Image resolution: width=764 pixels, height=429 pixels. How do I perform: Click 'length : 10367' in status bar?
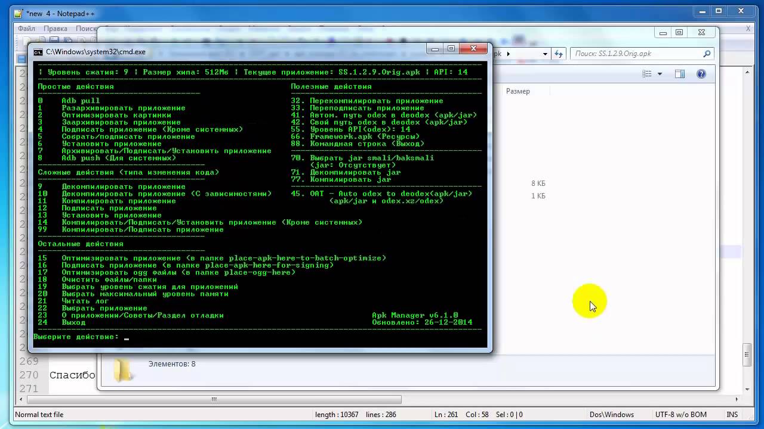337,415
